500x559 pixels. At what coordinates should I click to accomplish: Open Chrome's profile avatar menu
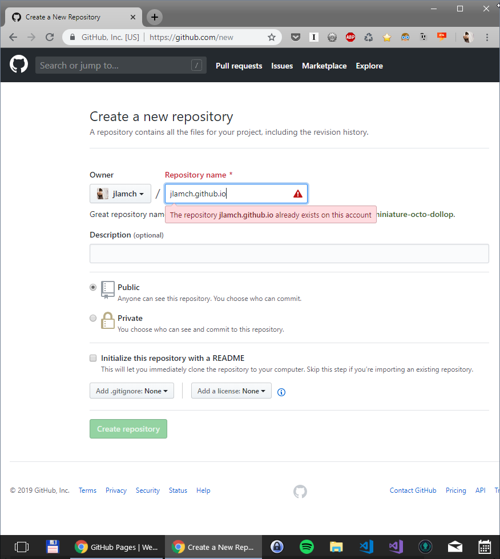pyautogui.click(x=467, y=37)
